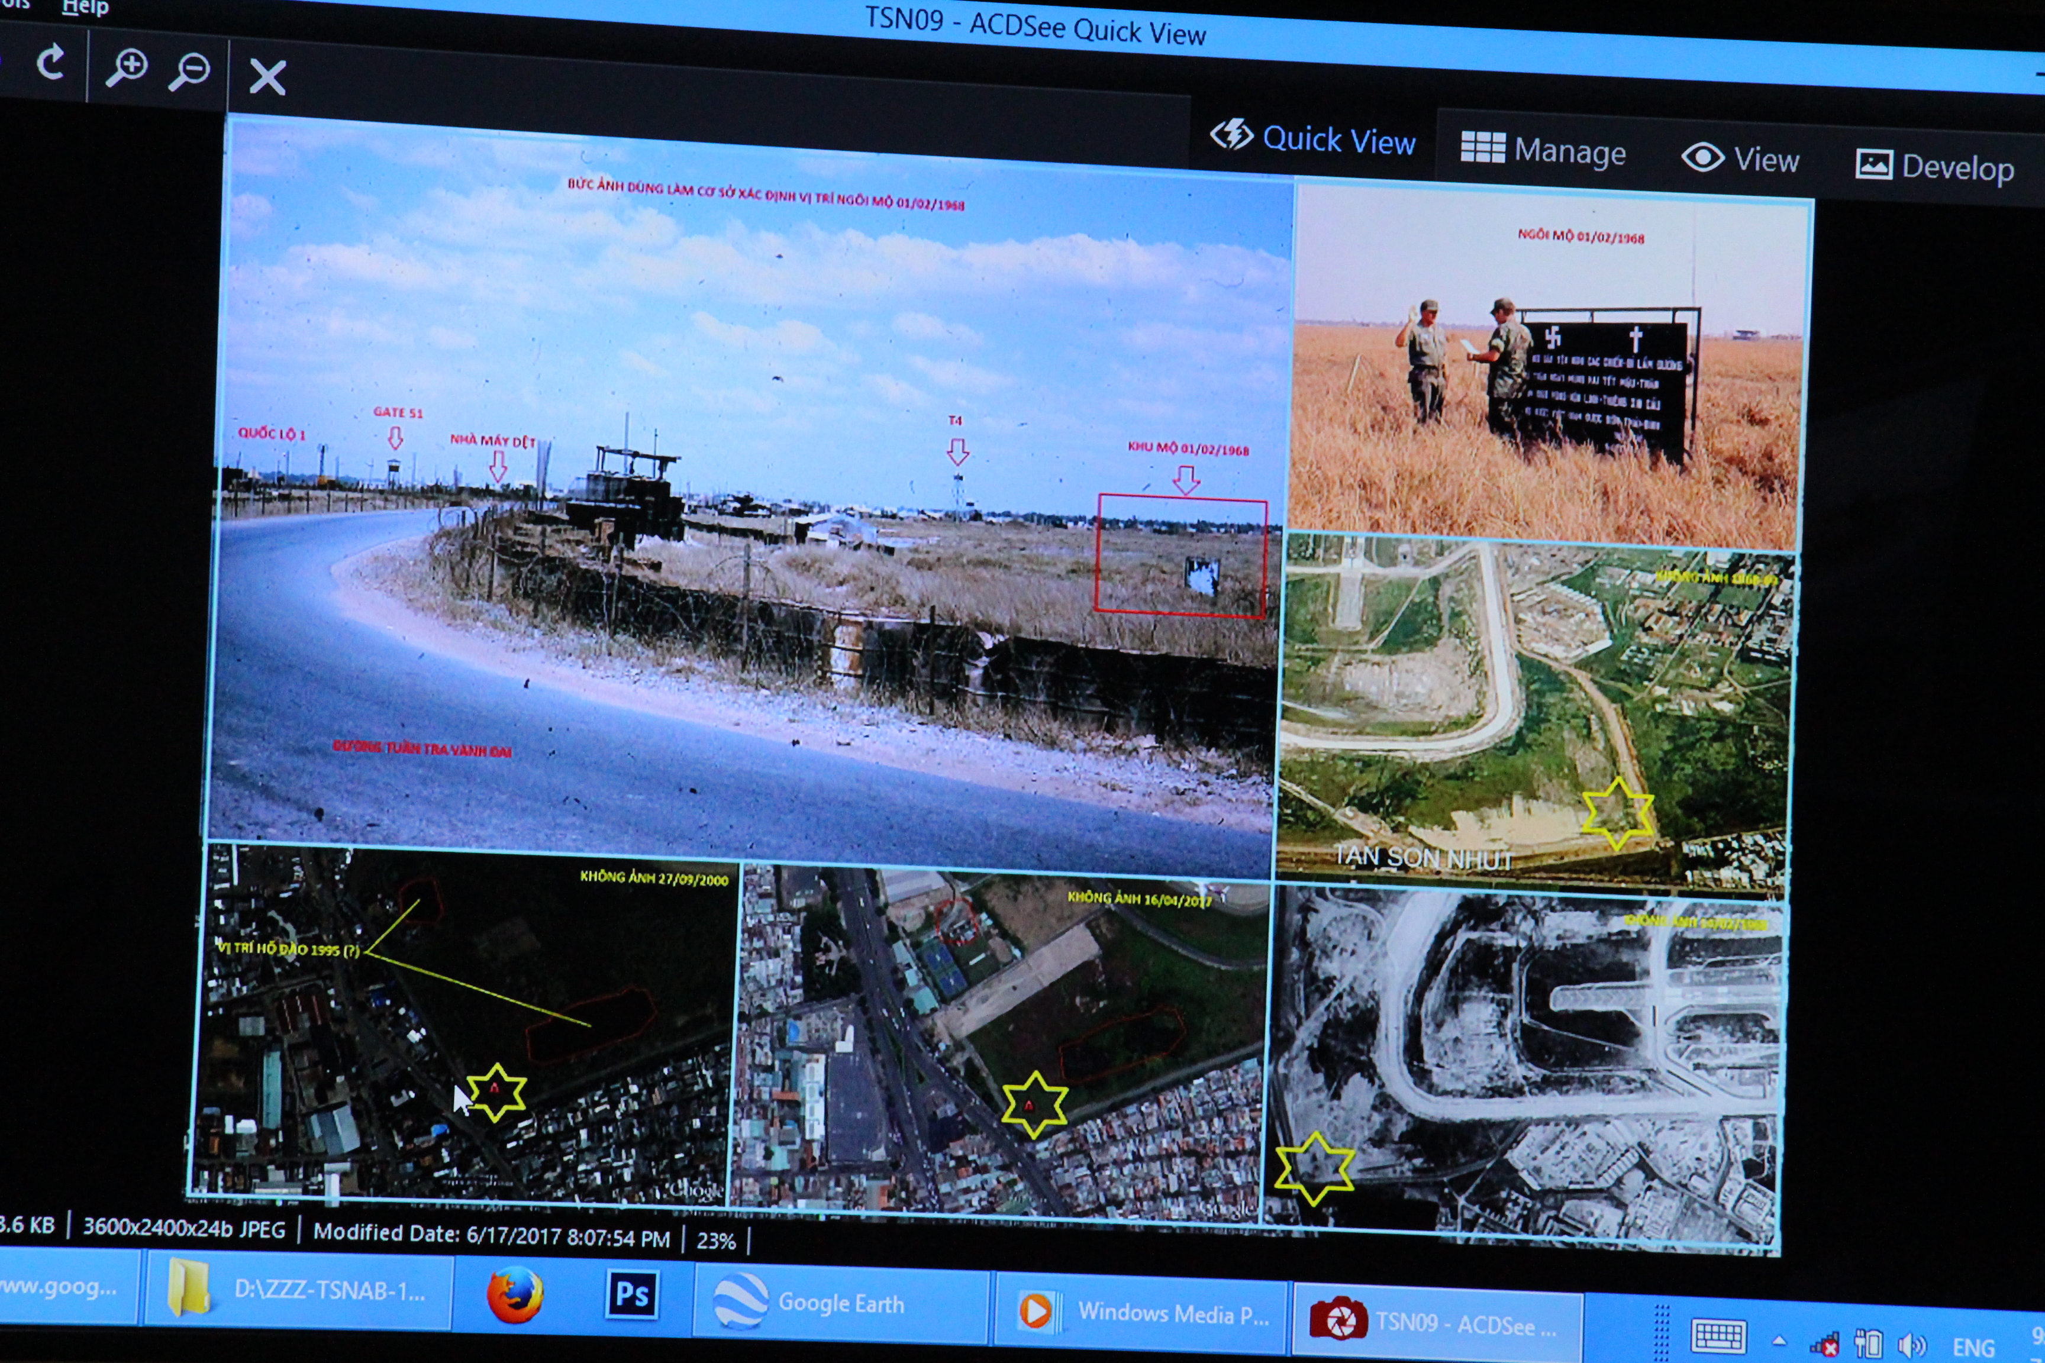Open the touch keyboard tray icon
The height and width of the screenshot is (1363, 2045).
(1719, 1337)
